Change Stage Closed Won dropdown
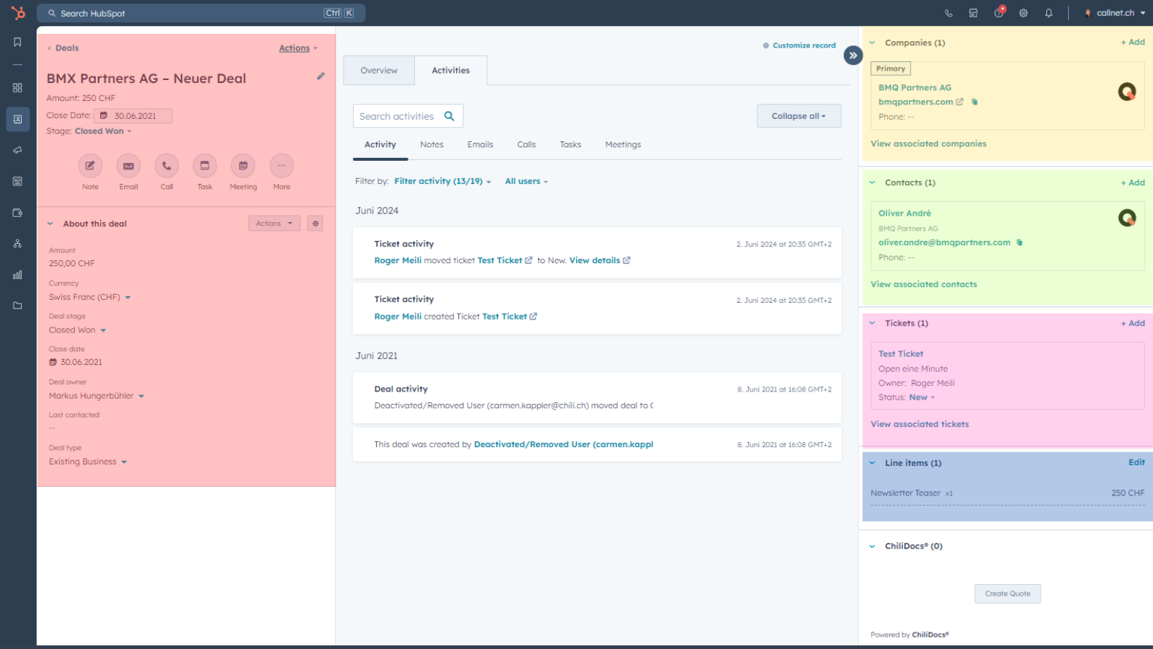This screenshot has width=1153, height=649. pos(103,131)
